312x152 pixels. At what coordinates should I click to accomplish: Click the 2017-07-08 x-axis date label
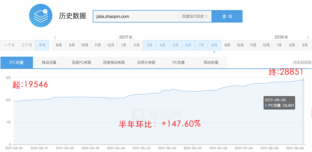pyautogui.click(x=218, y=148)
